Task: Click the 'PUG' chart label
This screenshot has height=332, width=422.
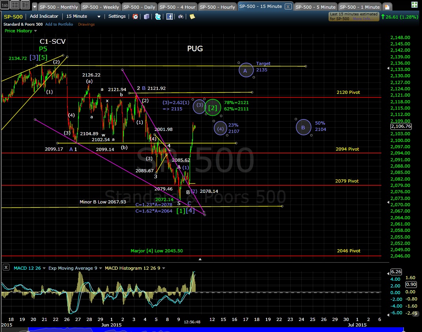Action: (195, 49)
